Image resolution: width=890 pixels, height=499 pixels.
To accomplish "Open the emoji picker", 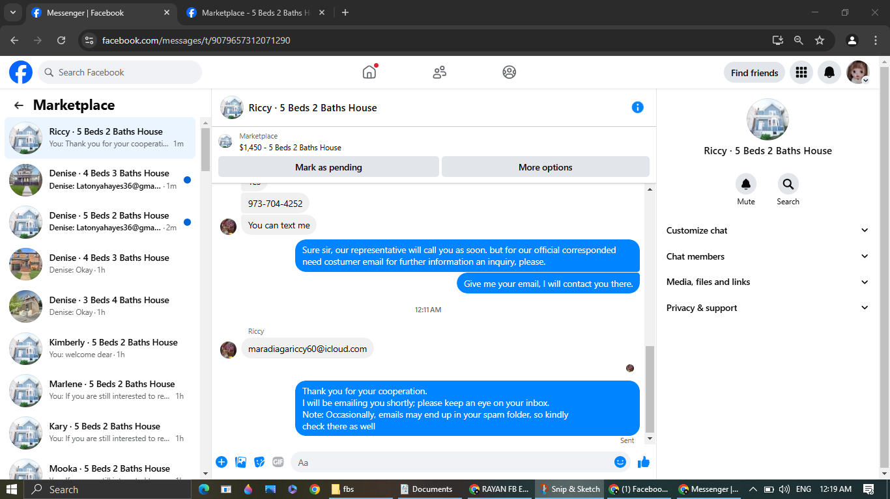I will (620, 462).
